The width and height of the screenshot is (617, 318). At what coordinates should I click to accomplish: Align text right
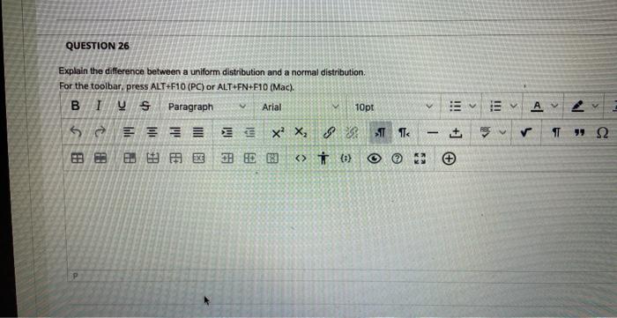175,133
